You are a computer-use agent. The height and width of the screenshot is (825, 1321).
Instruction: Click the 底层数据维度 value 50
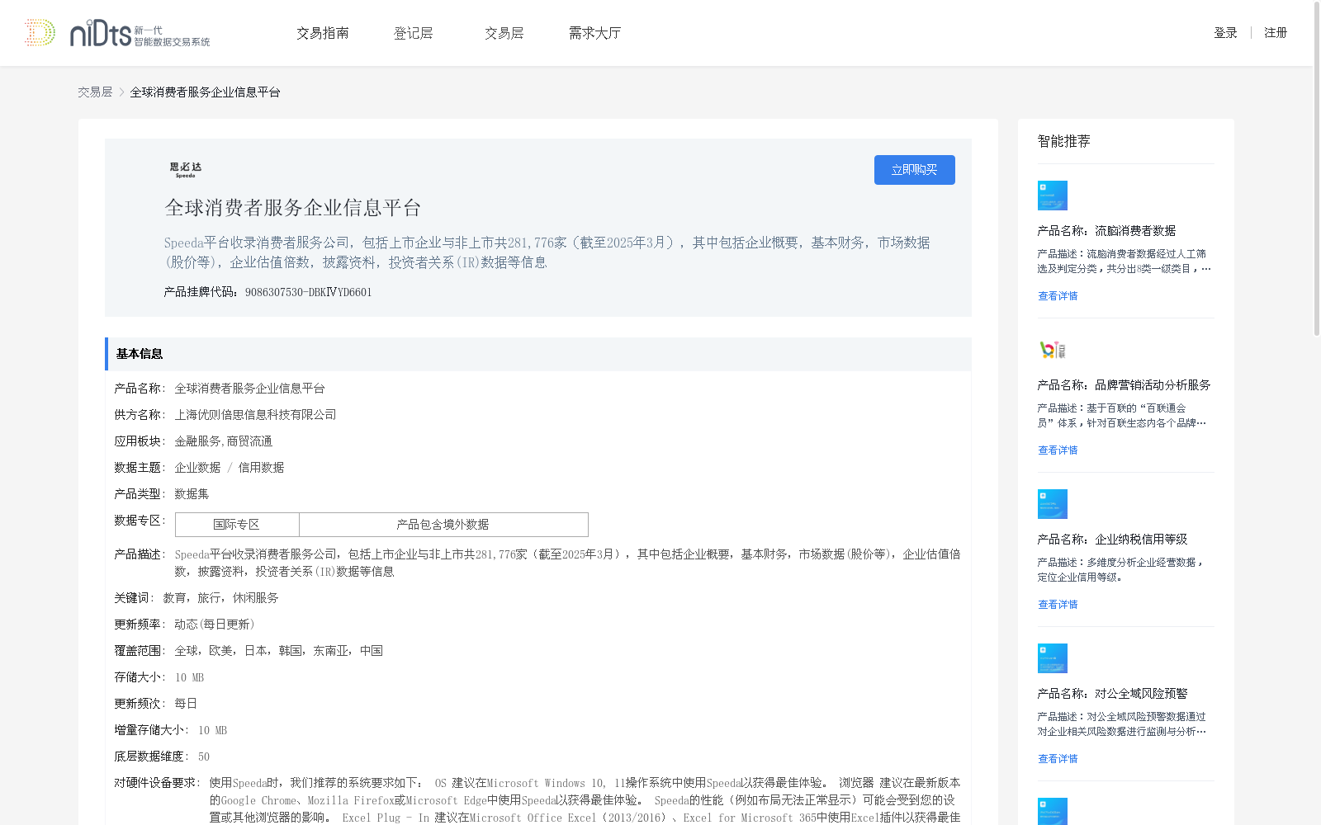[204, 757]
